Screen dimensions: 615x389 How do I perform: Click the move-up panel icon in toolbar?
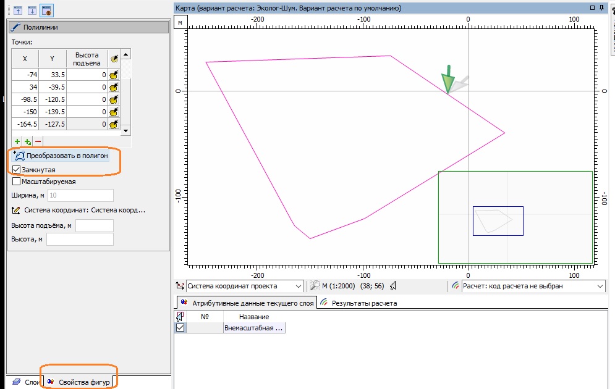(17, 10)
